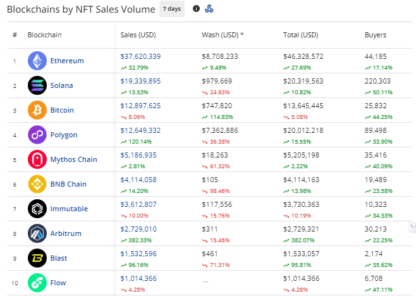The image size is (416, 296).
Task: Click Polygon sales value $12,649,332
Action: pyautogui.click(x=140, y=130)
